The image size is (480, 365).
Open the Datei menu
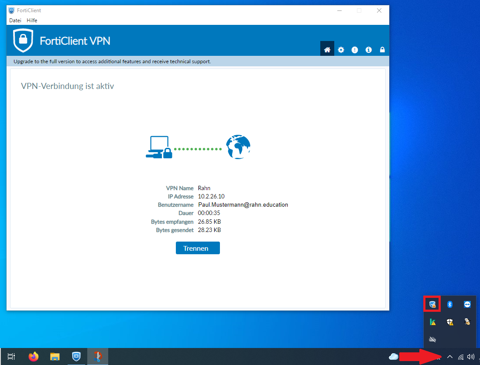point(15,20)
